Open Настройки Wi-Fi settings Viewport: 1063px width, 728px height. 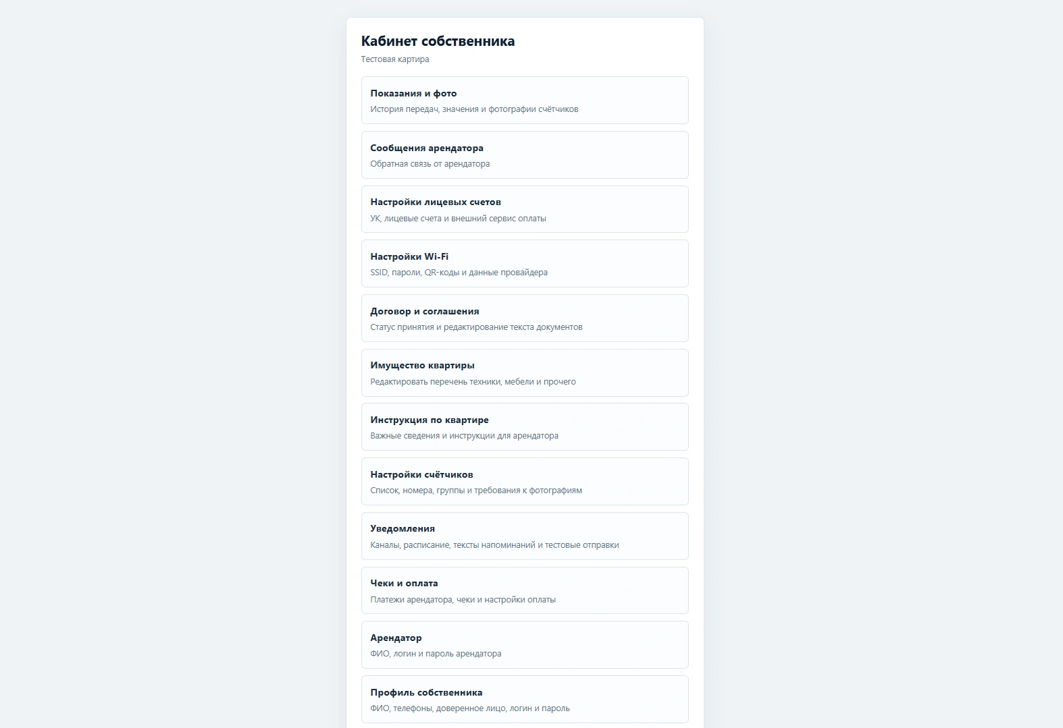pyautogui.click(x=525, y=263)
